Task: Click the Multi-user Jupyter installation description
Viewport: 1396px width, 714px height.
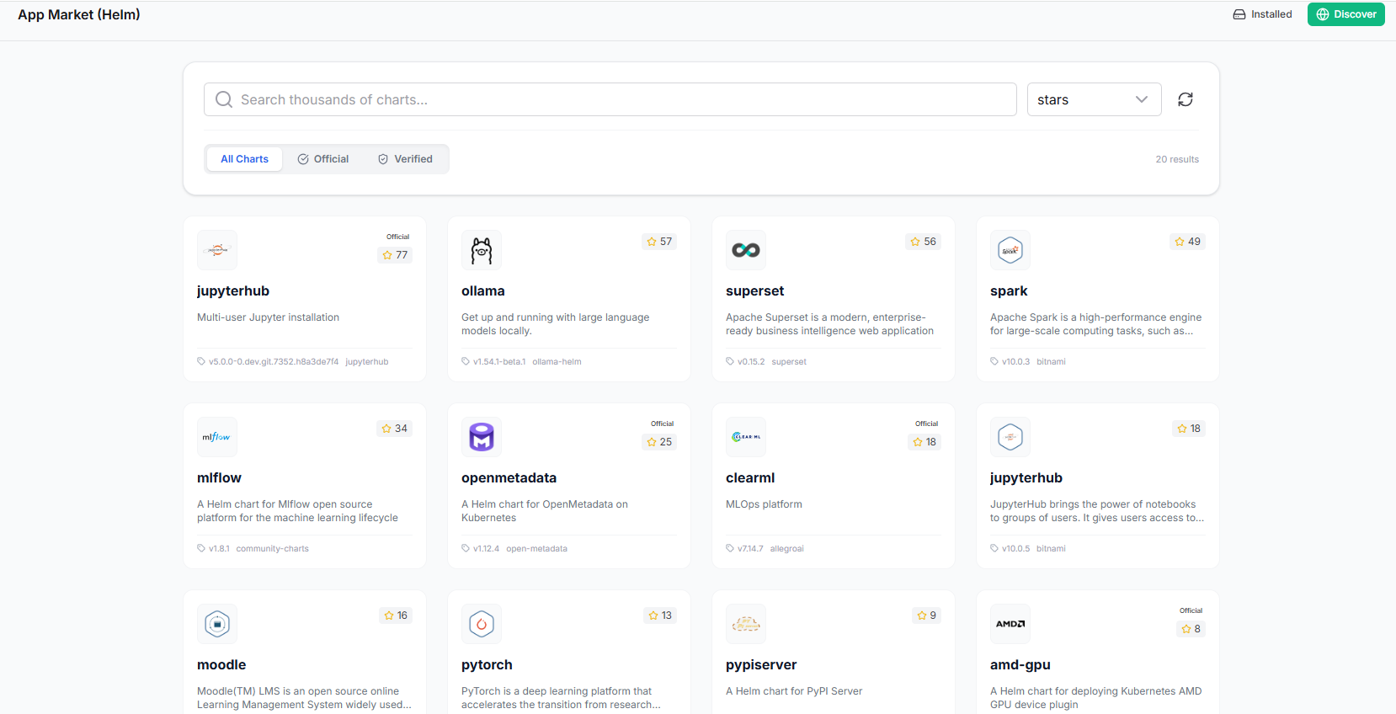Action: 268,317
